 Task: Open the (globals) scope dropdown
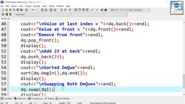(43, 14)
